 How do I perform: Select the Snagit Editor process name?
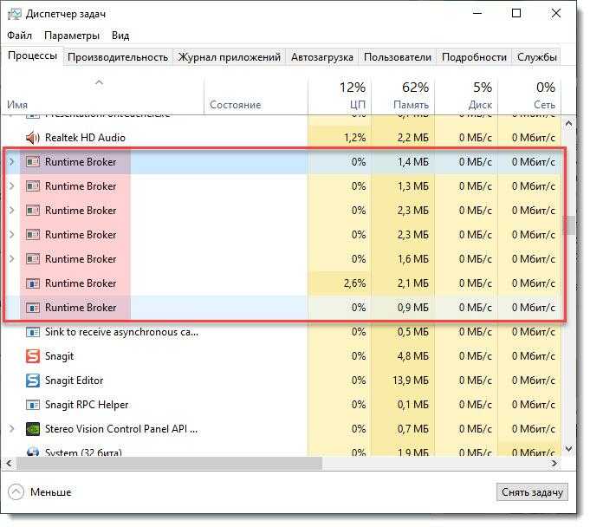coord(75,381)
